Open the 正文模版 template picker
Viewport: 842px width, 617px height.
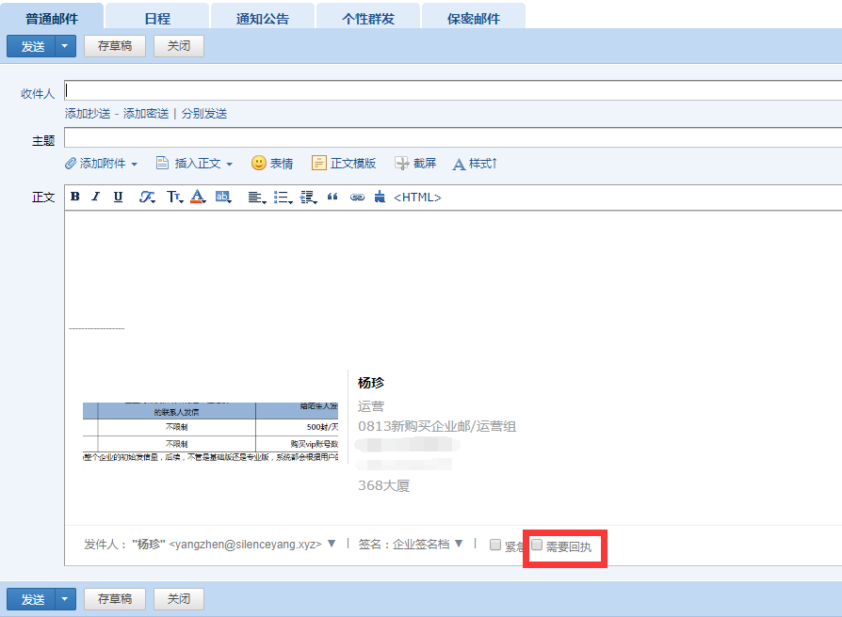click(x=343, y=164)
